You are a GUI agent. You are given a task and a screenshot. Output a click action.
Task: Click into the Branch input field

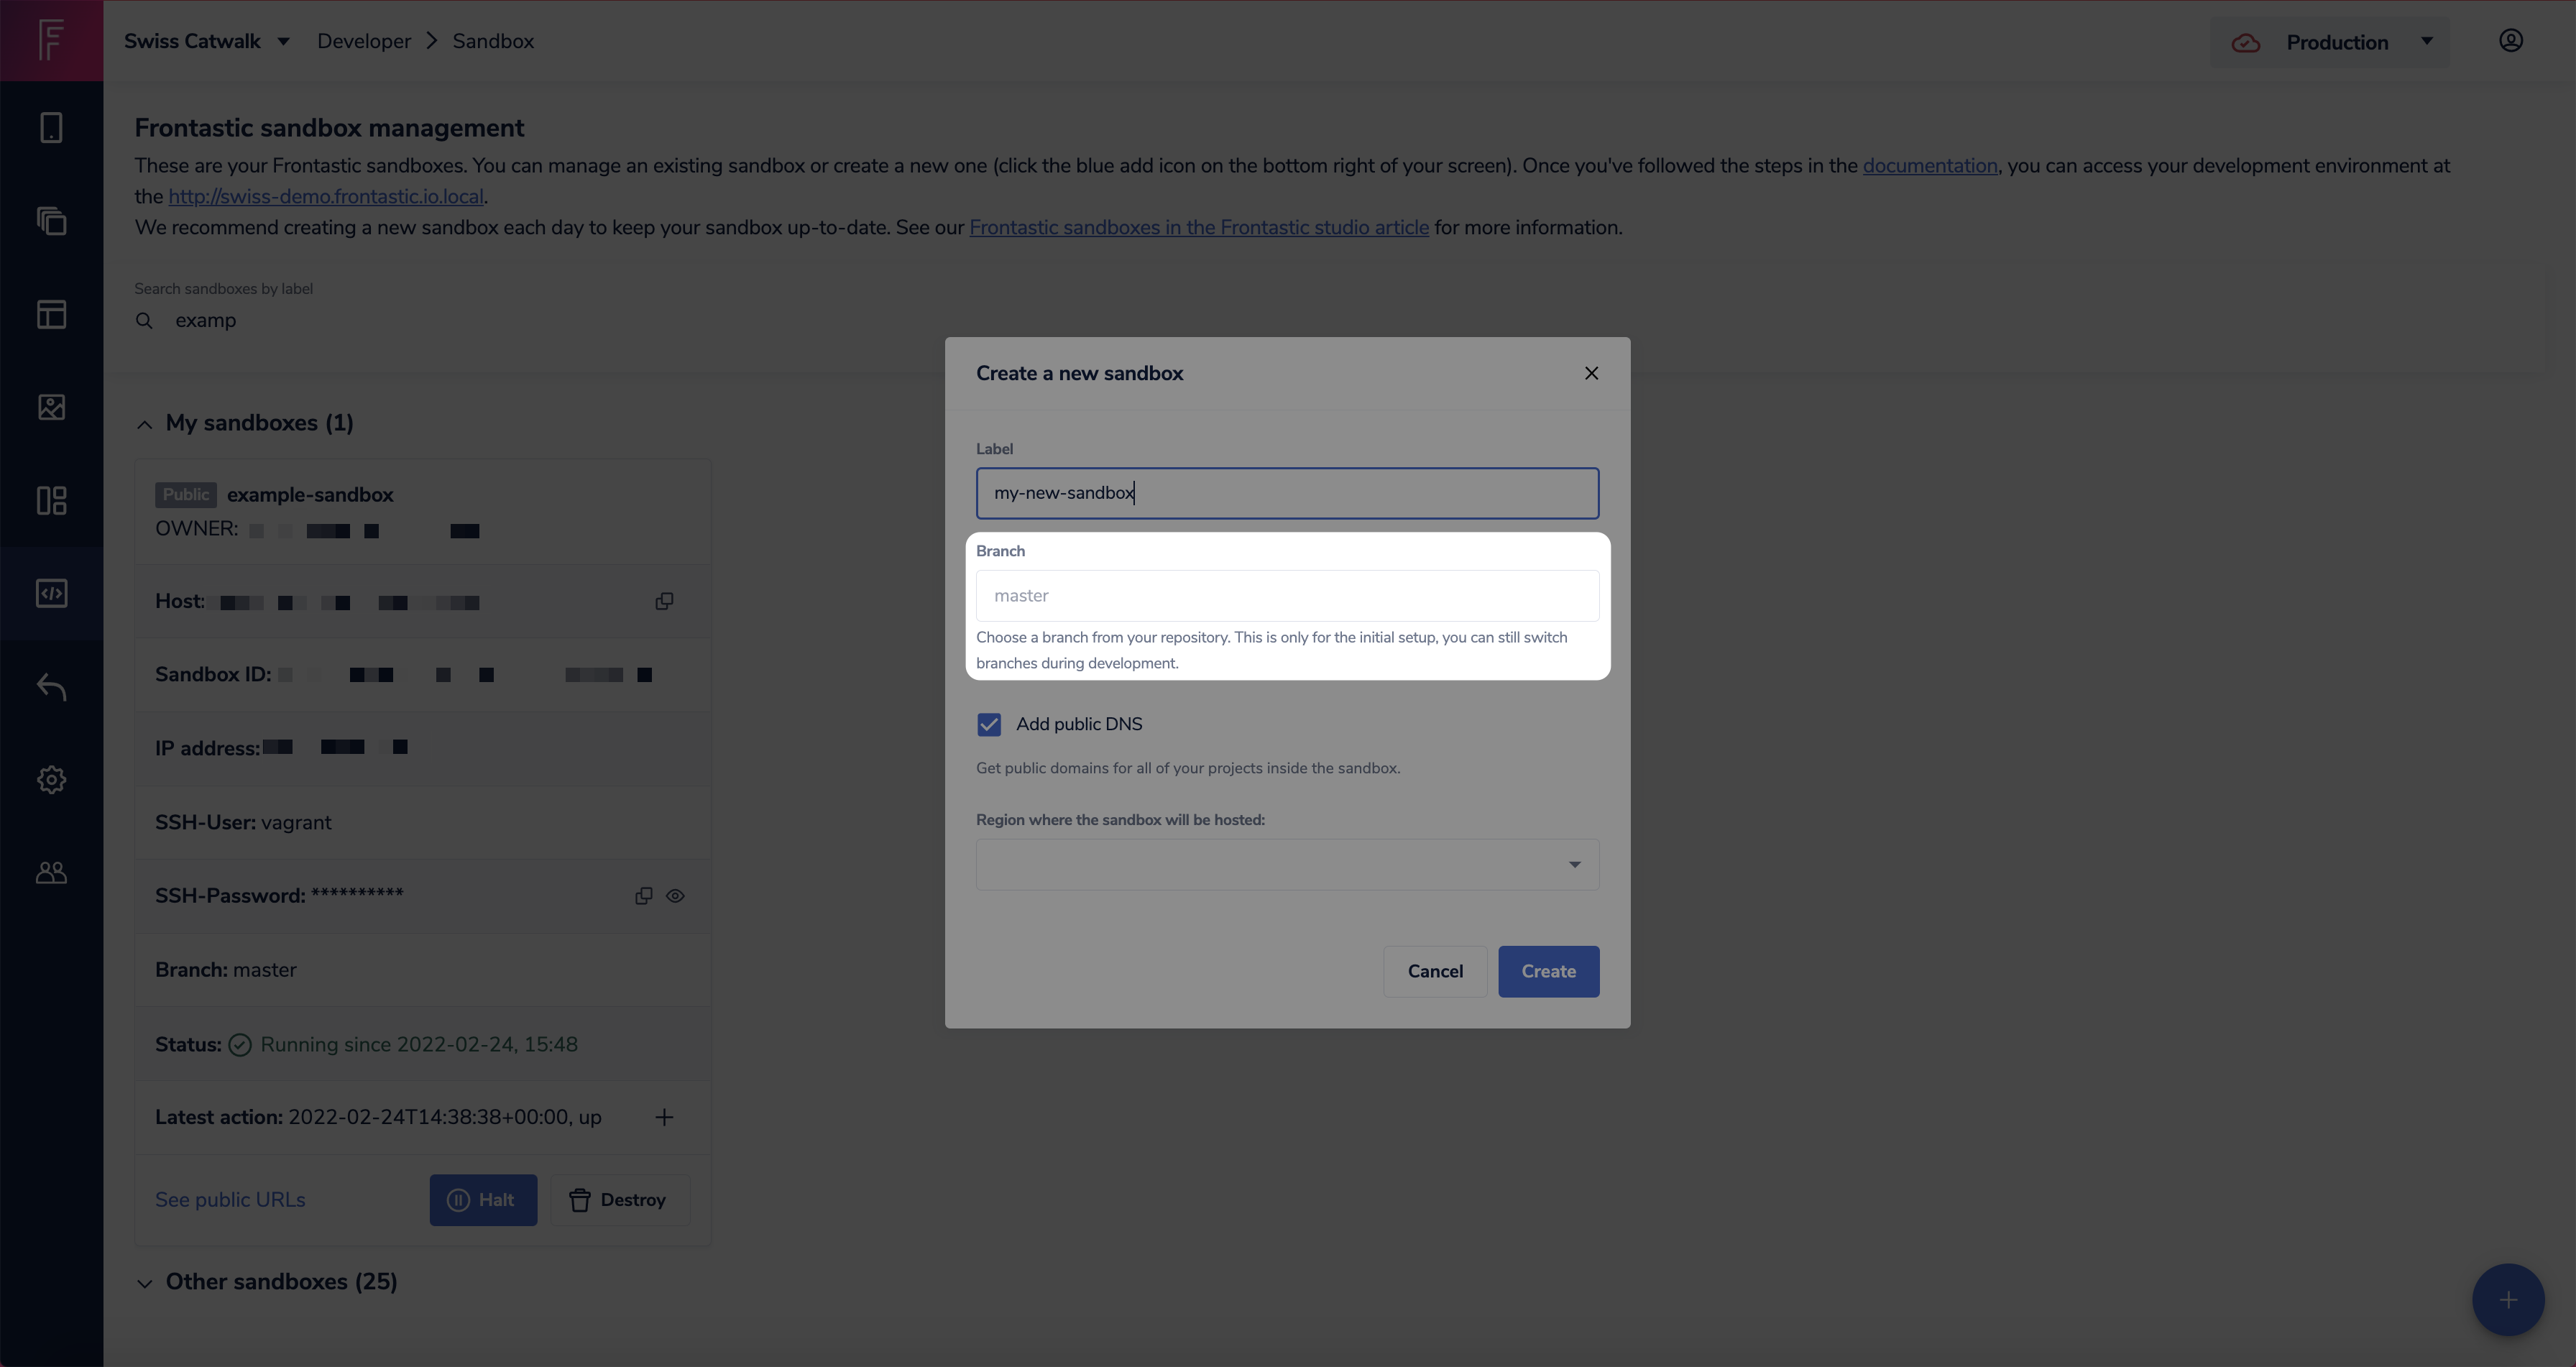point(1287,596)
